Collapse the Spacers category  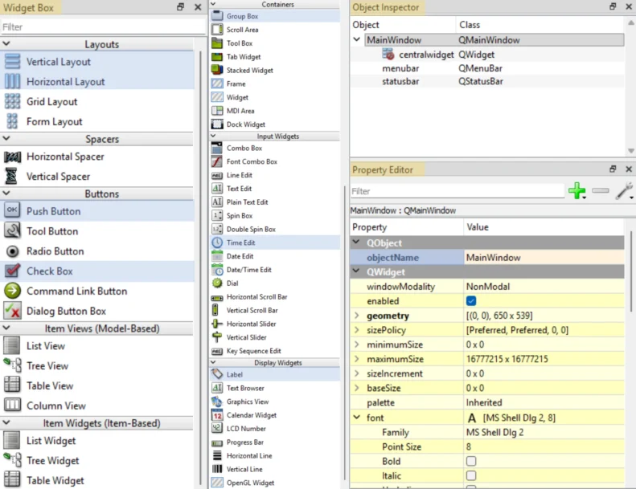click(6, 139)
